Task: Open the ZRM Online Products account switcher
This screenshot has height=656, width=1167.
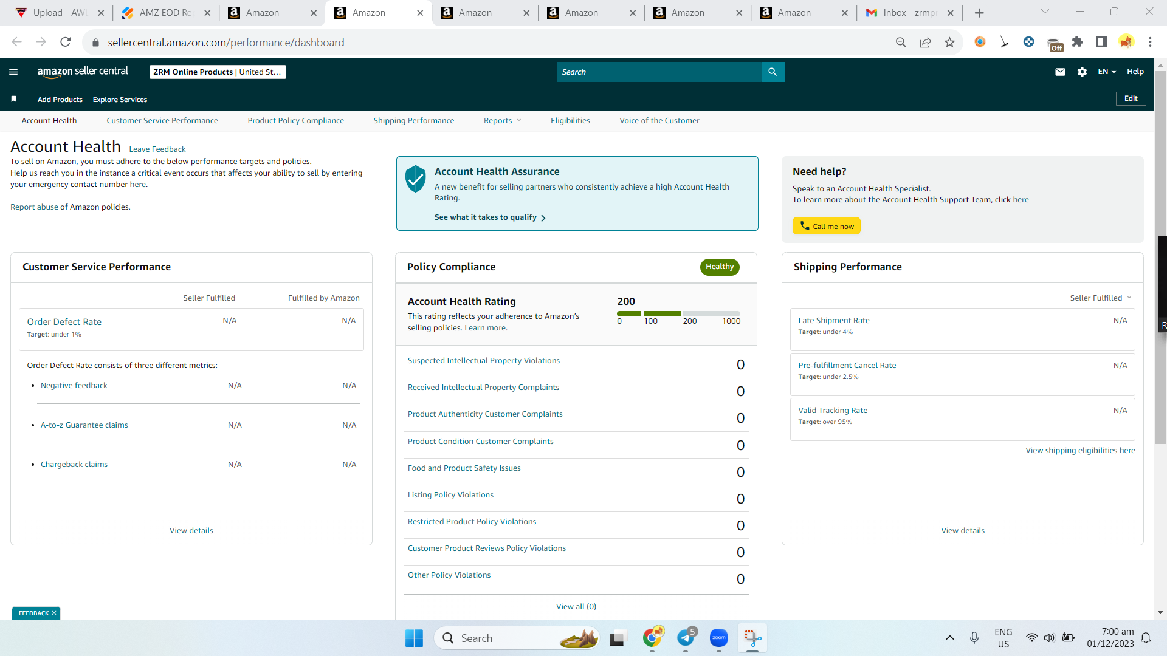Action: pyautogui.click(x=218, y=72)
